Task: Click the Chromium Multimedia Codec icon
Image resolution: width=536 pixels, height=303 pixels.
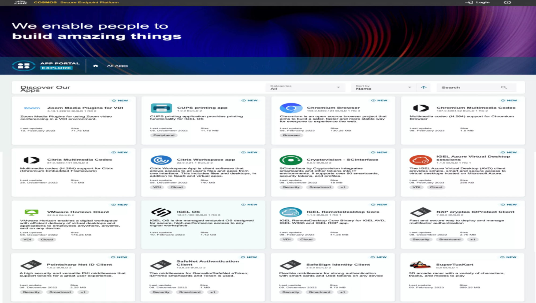Action: (x=421, y=108)
